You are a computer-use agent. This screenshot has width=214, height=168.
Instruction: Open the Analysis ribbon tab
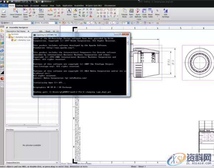tap(45, 6)
